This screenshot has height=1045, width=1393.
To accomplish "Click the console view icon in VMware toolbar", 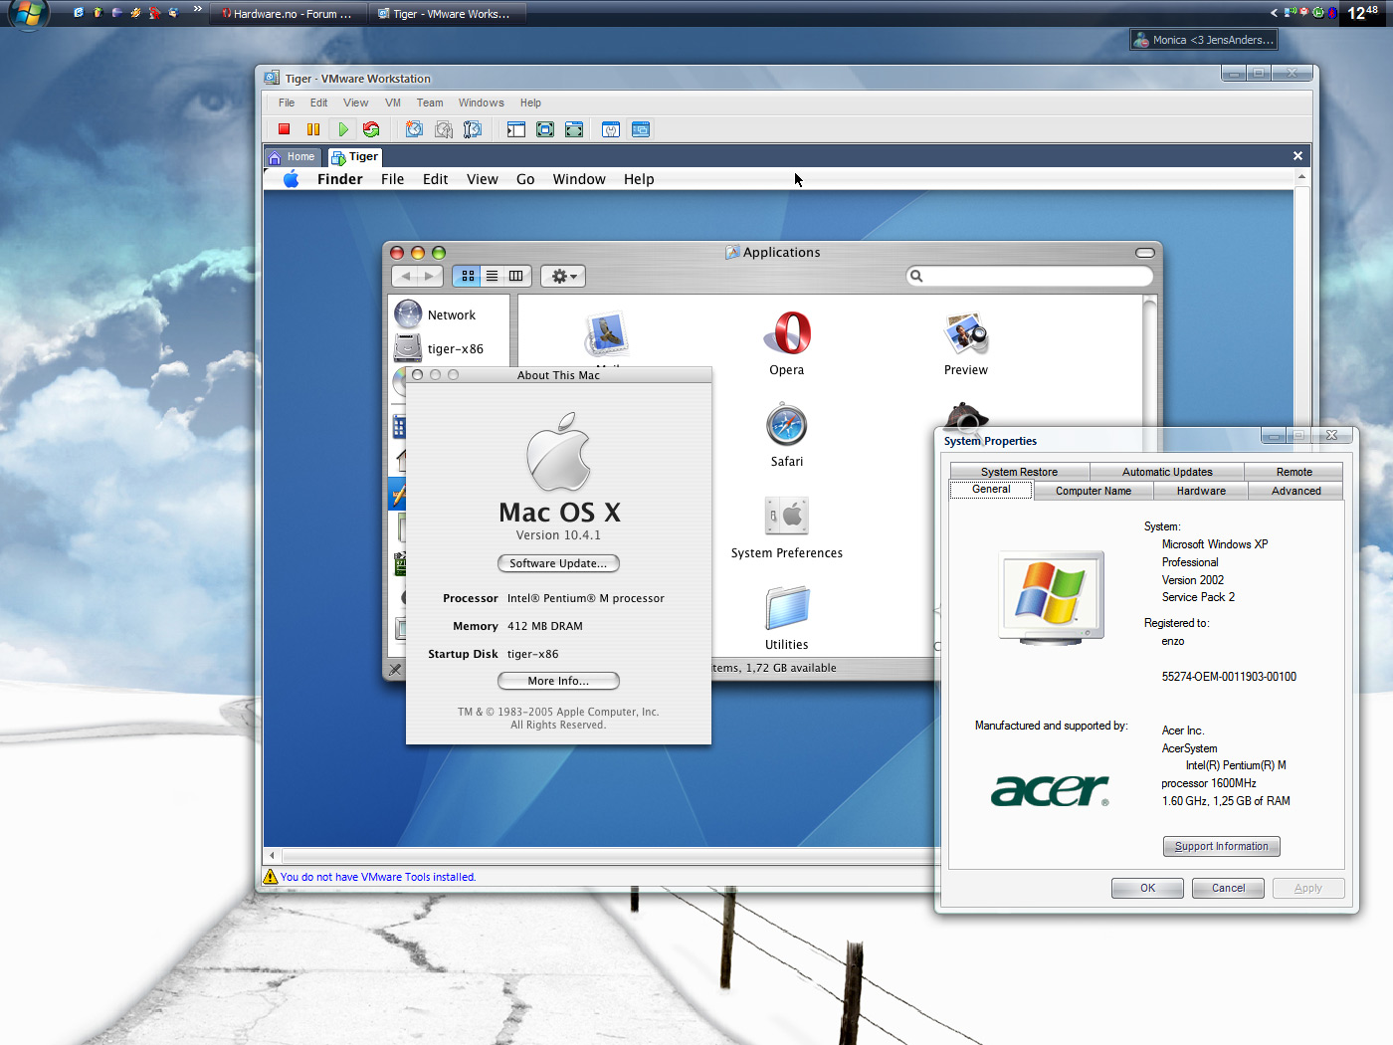I will click(641, 129).
